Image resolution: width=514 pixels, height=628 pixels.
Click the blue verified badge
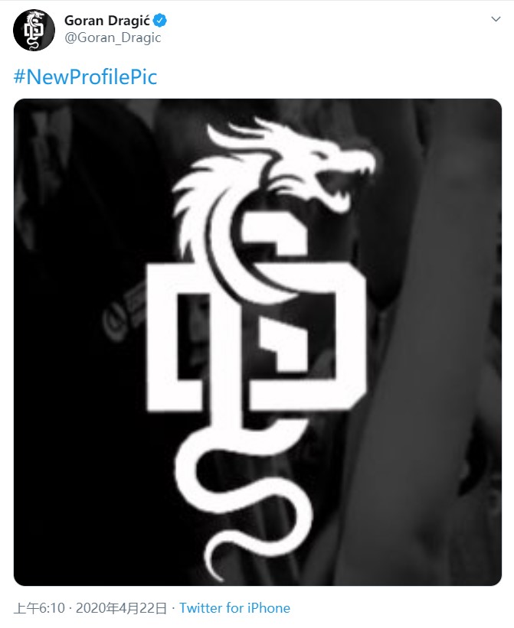tap(160, 21)
